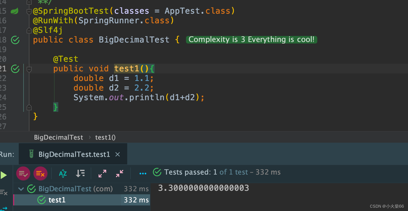
Task: Click the test flask icon on run tab
Action: coord(31,154)
